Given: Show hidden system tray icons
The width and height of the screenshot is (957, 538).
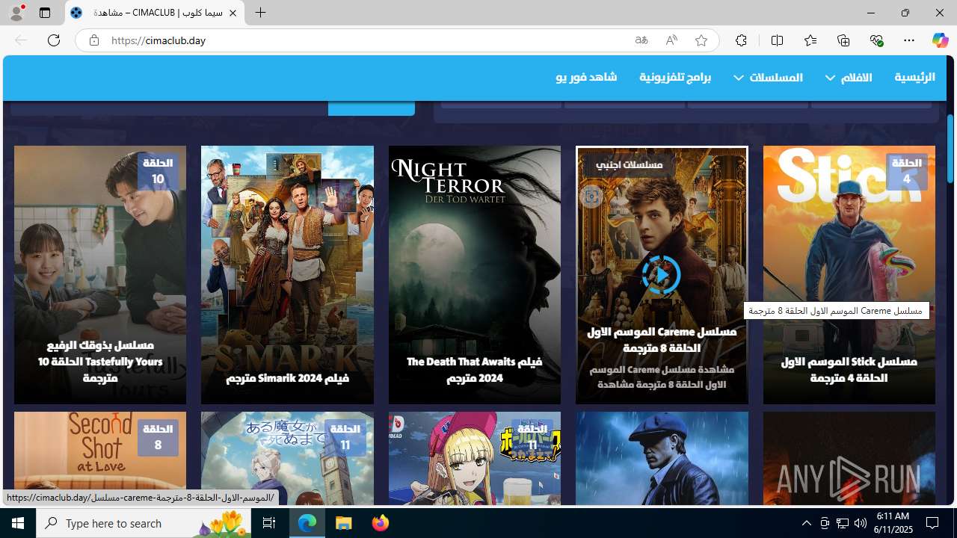Looking at the screenshot, I should point(806,523).
